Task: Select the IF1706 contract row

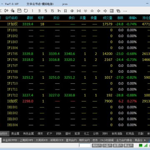Action: 75,60
